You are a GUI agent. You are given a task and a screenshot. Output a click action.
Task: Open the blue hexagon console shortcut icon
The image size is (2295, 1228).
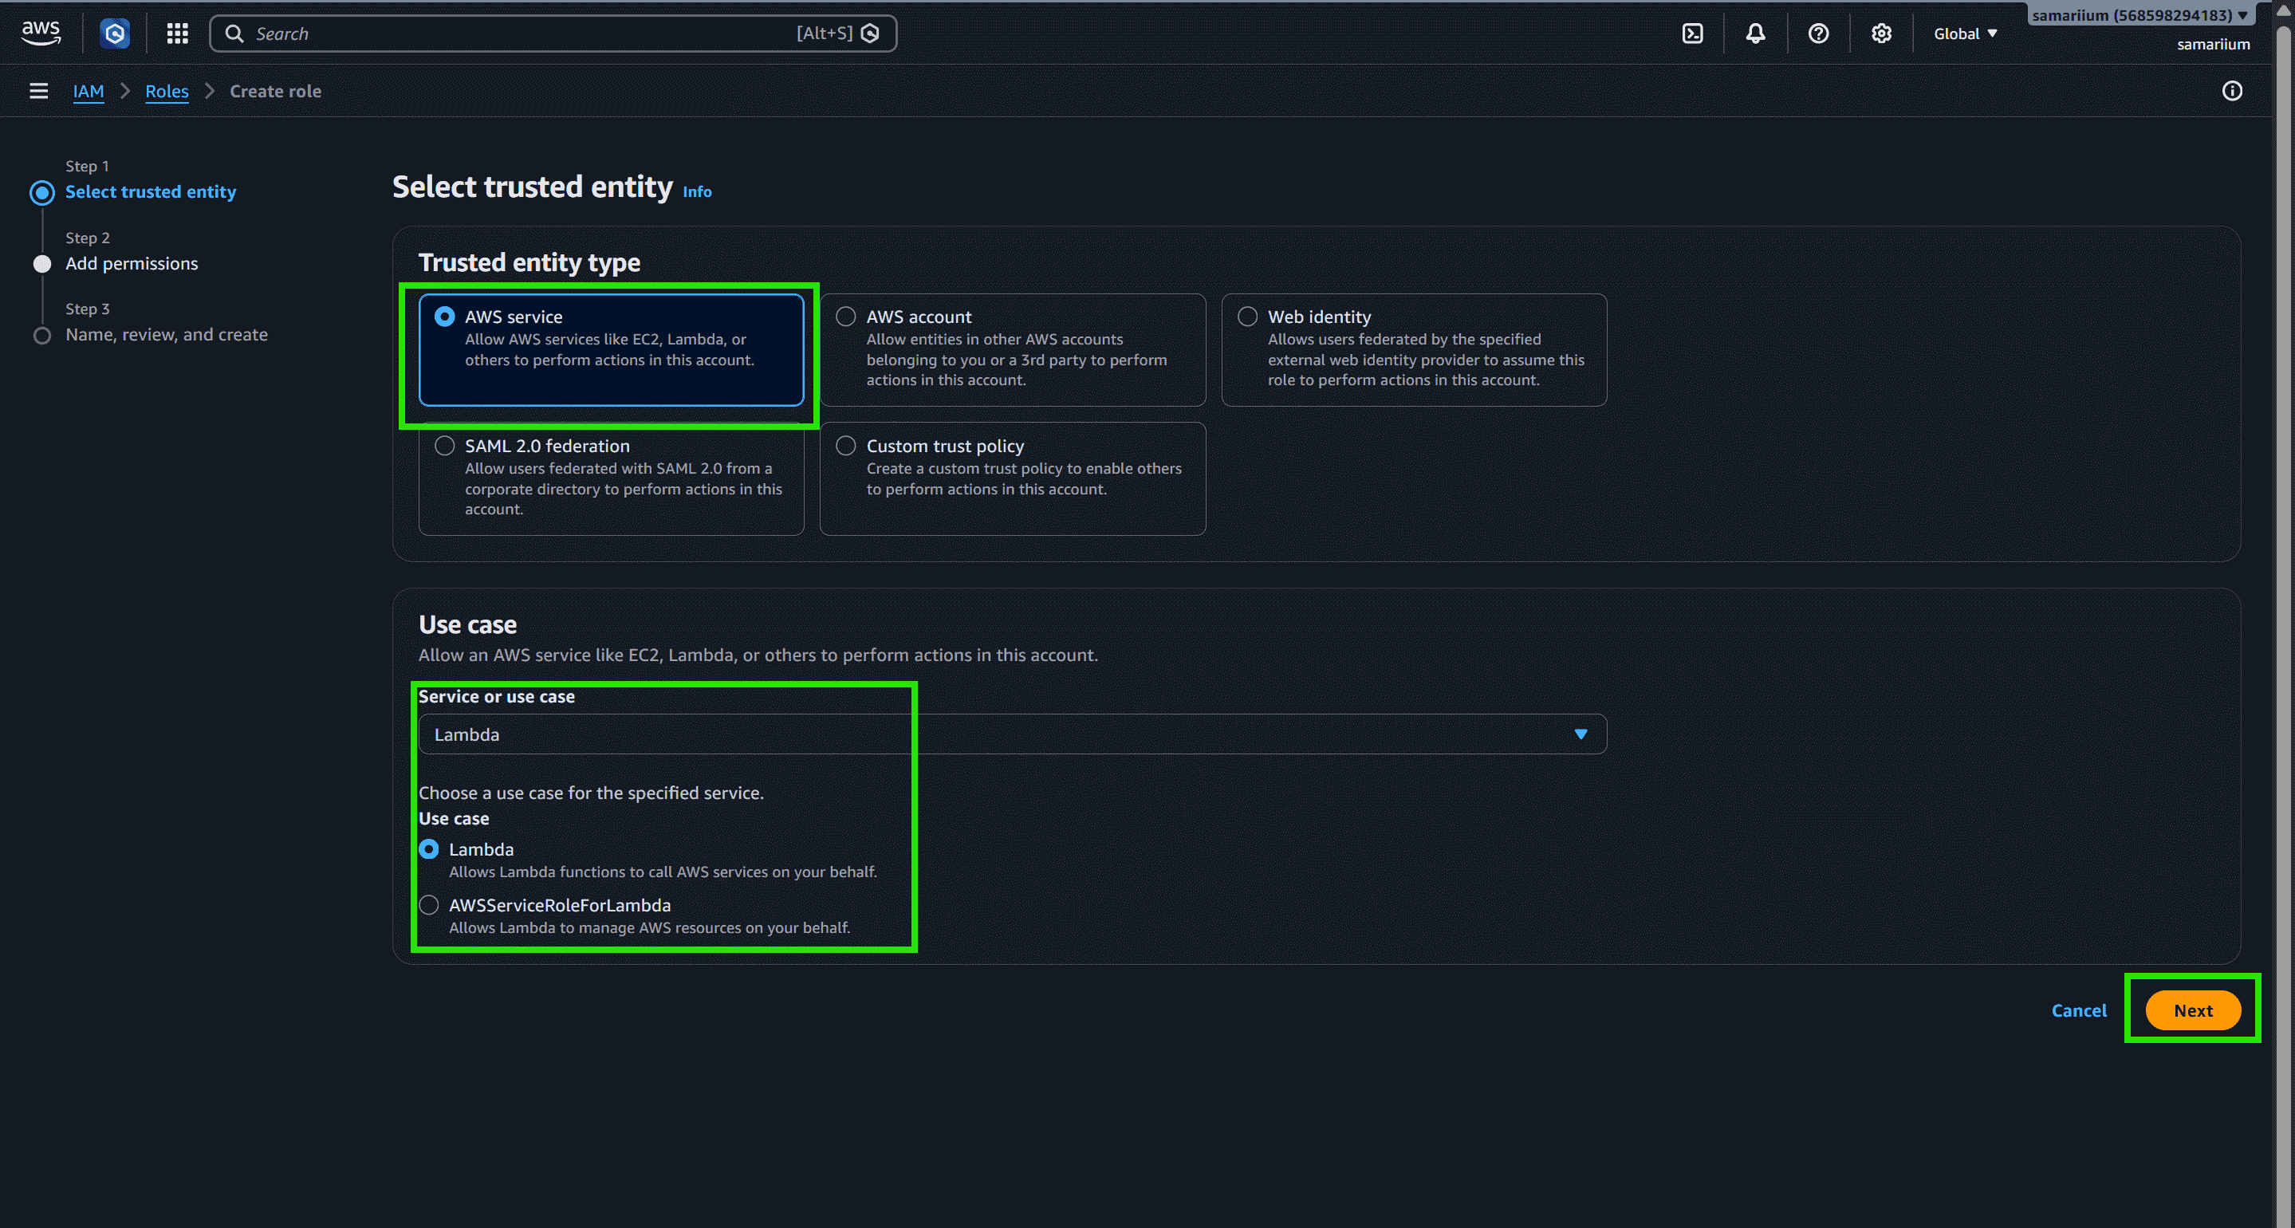[115, 33]
